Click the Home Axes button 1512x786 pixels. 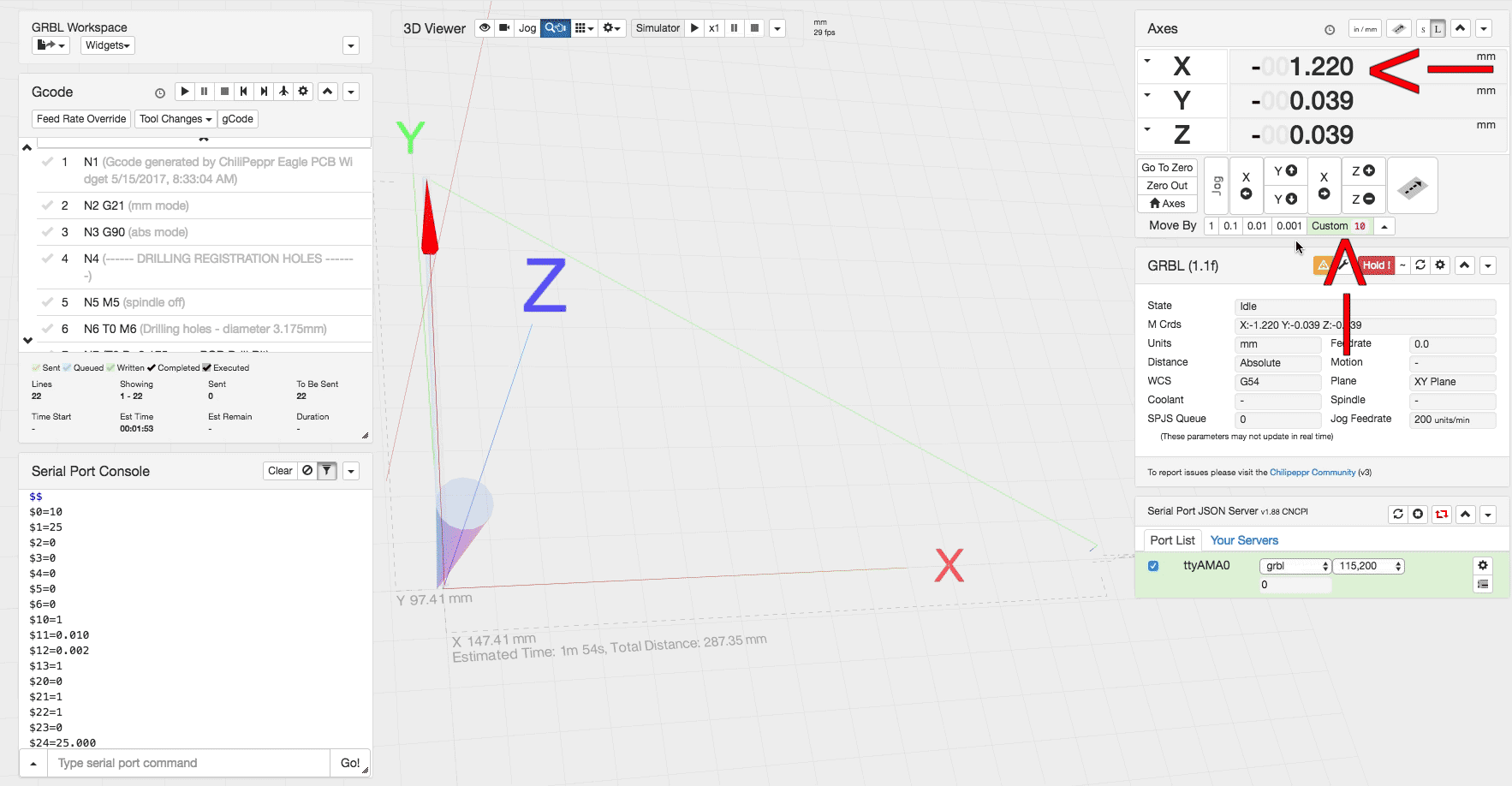(x=1167, y=204)
